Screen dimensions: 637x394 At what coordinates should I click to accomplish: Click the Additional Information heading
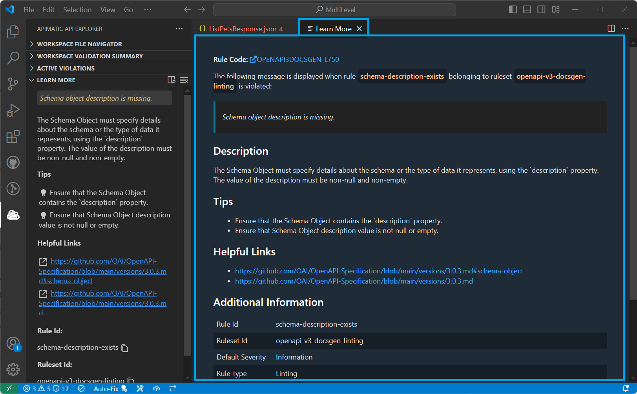point(268,302)
